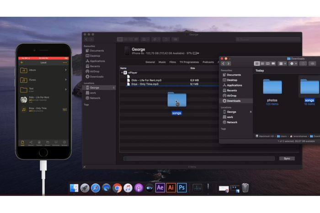Eject George in the Downloads sidebar

(x=251, y=112)
